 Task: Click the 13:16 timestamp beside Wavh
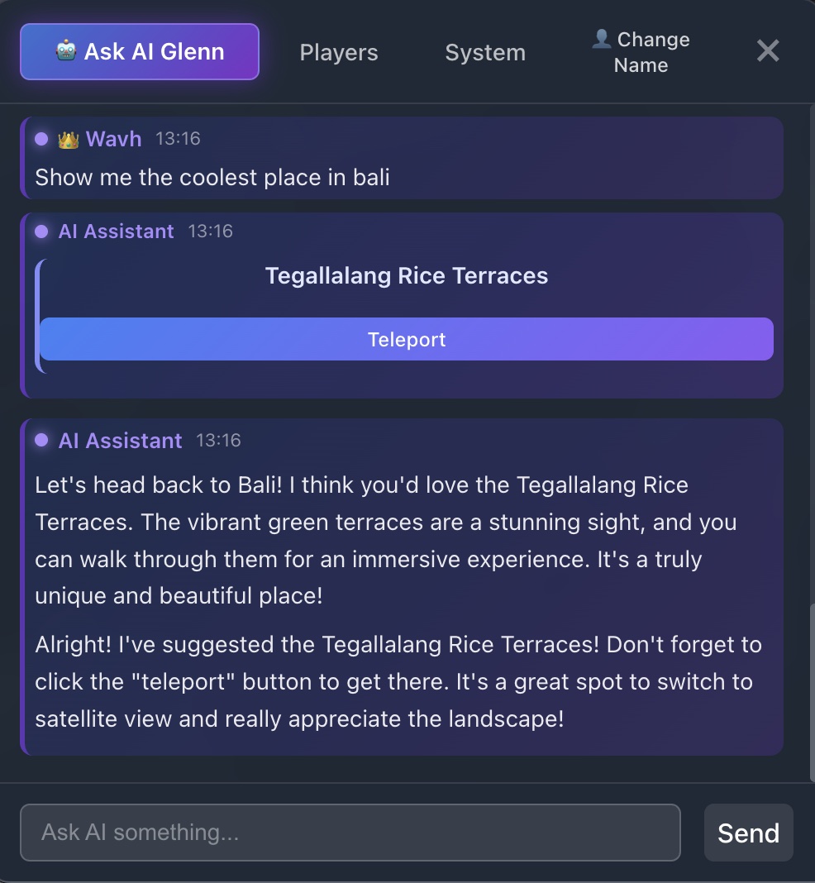click(180, 139)
